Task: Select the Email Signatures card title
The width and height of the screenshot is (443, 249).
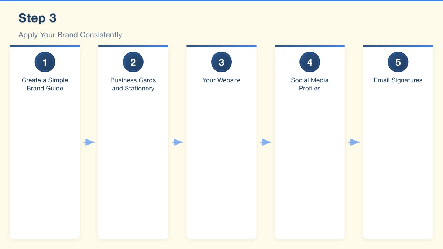Action: (x=398, y=80)
